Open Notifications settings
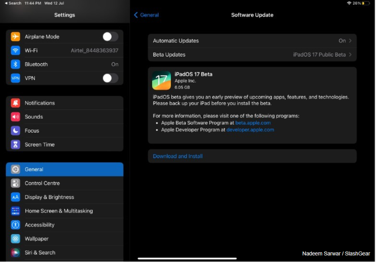 65,103
